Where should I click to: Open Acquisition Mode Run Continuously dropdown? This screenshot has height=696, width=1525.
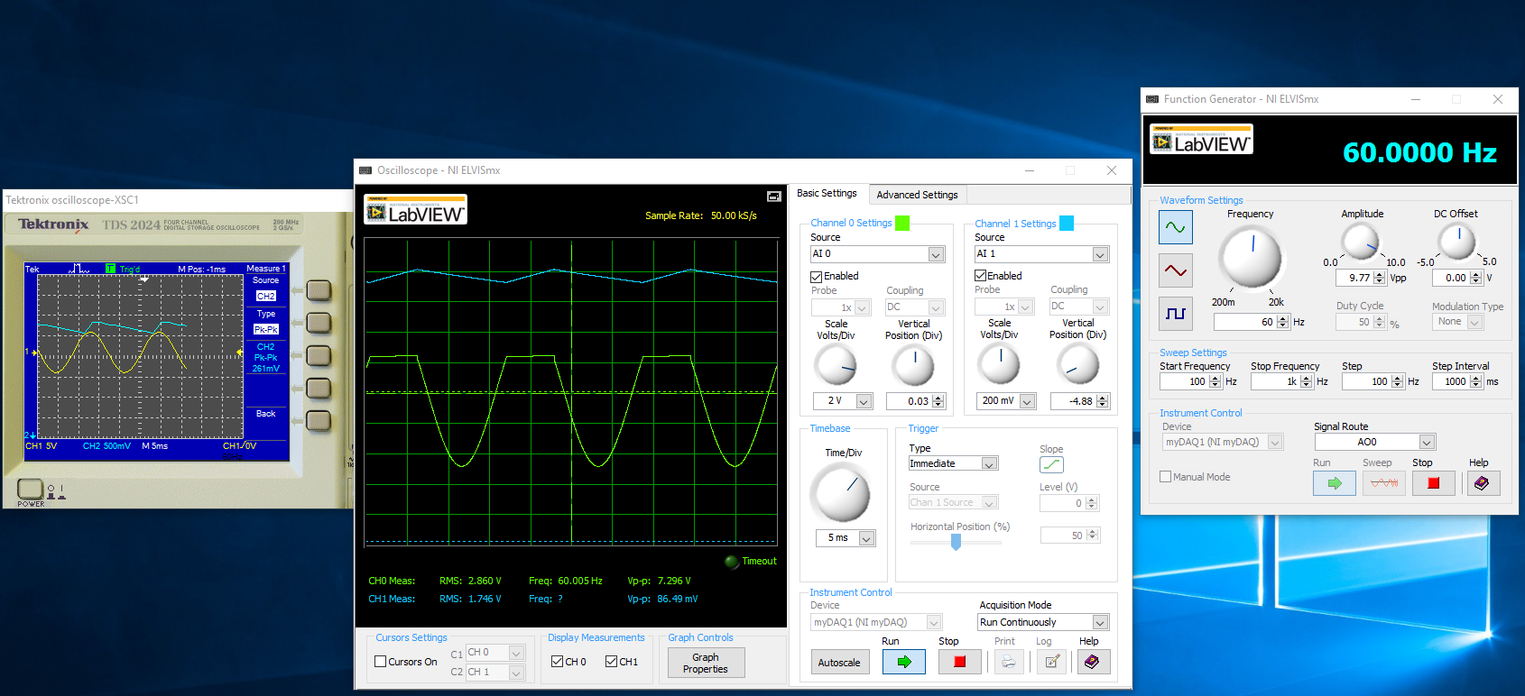1100,622
